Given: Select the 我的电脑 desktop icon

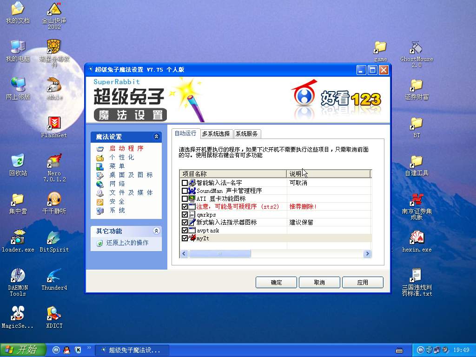Looking at the screenshot, I should pyautogui.click(x=18, y=51).
